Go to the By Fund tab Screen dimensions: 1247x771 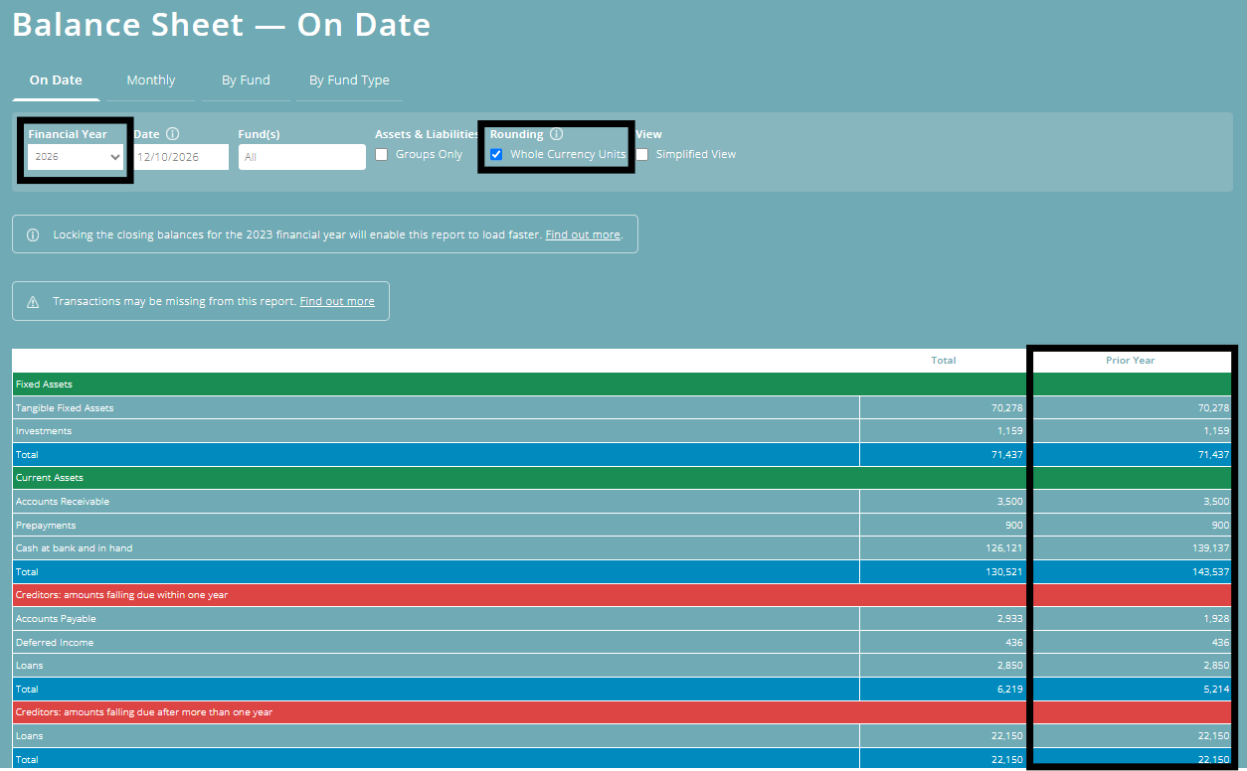tap(246, 80)
